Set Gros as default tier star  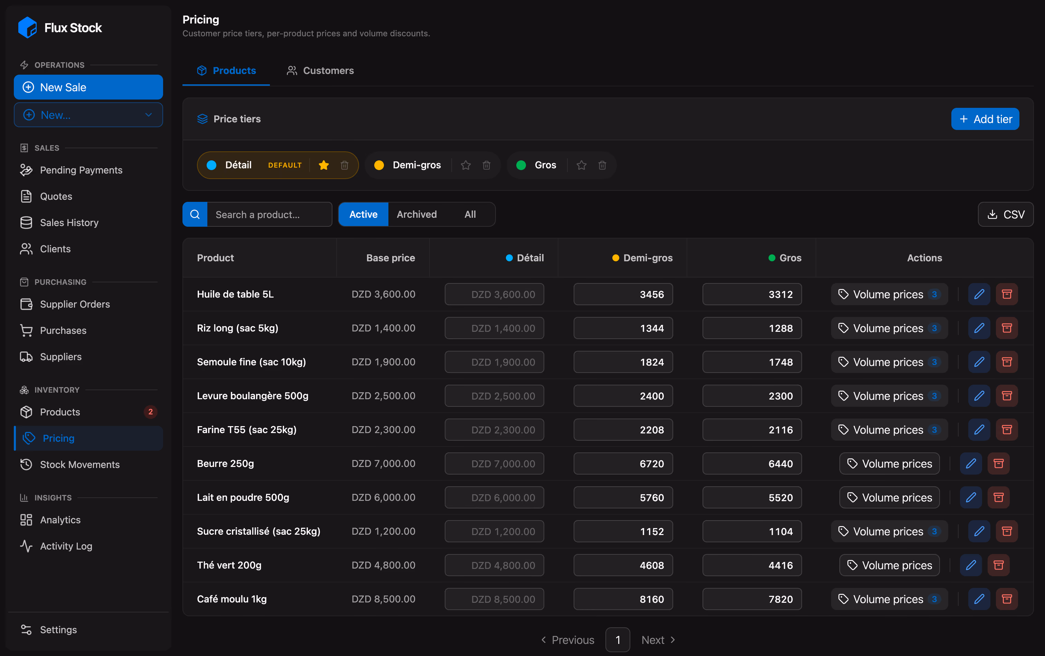pyautogui.click(x=581, y=165)
